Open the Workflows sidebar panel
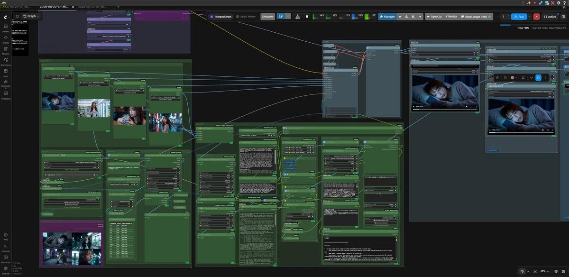This screenshot has height=277, width=569. click(6, 62)
